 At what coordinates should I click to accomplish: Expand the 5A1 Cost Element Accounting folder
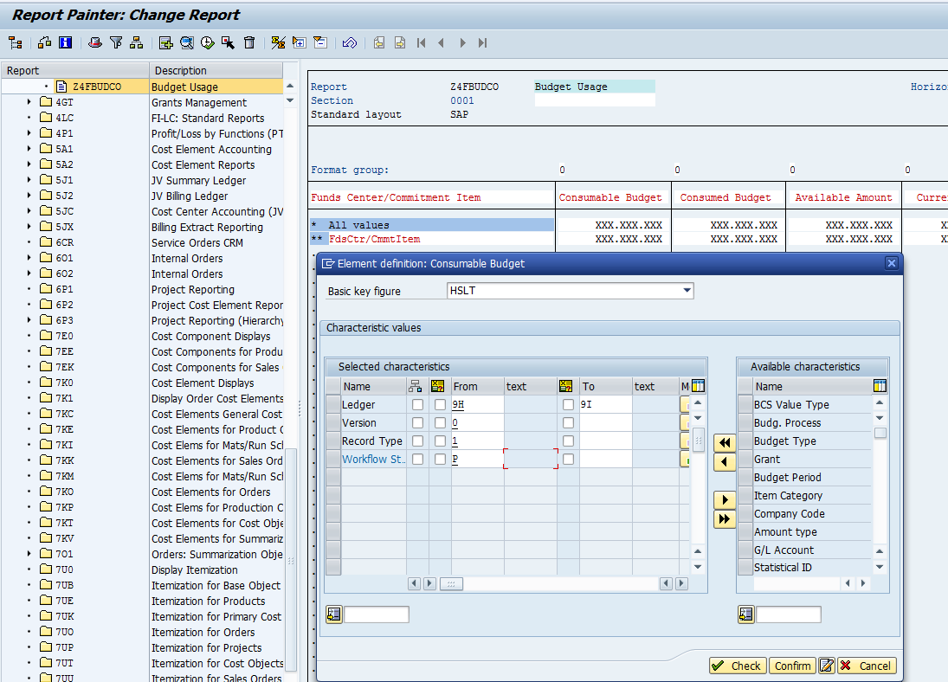pyautogui.click(x=29, y=149)
